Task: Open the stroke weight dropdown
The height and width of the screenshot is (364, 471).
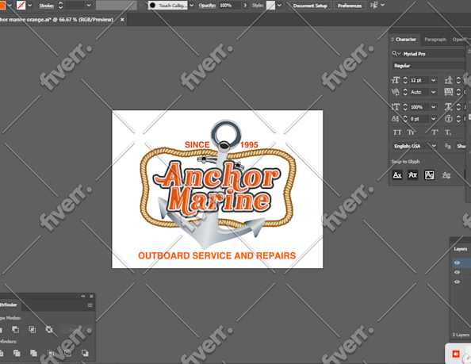Action: pyautogui.click(x=89, y=5)
